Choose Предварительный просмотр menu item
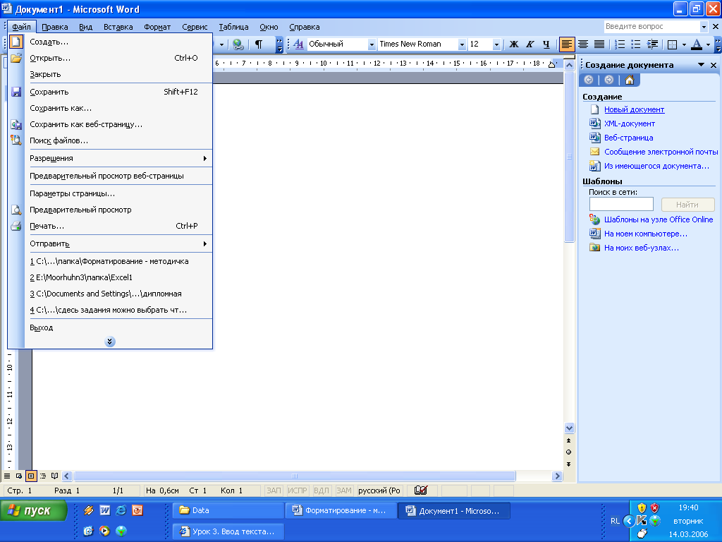This screenshot has height=542, width=722. [110, 210]
